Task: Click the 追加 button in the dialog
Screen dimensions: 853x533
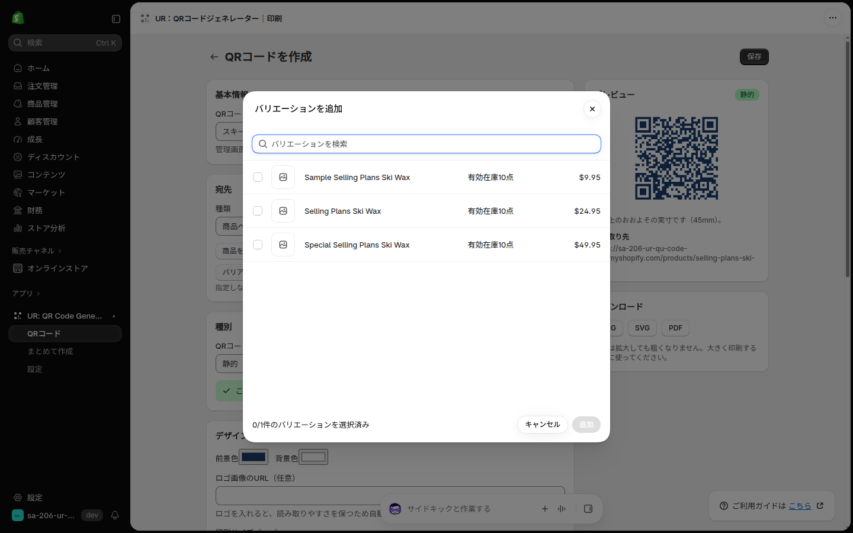Action: [586, 425]
